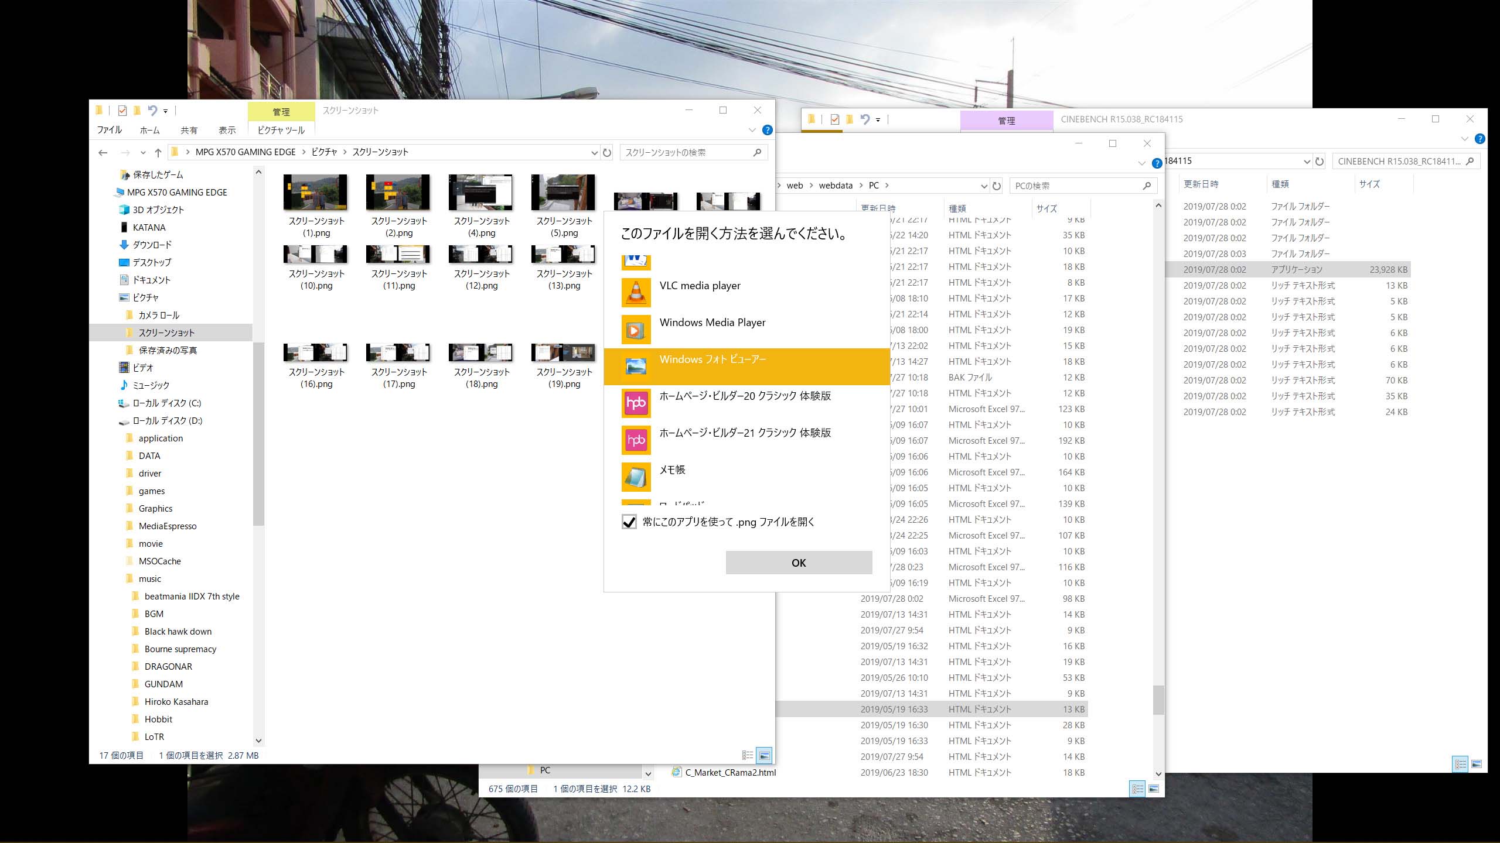Sort by 更新日時 in CINEBENCH window
Screen dimensions: 1500x843
pyautogui.click(x=1201, y=184)
